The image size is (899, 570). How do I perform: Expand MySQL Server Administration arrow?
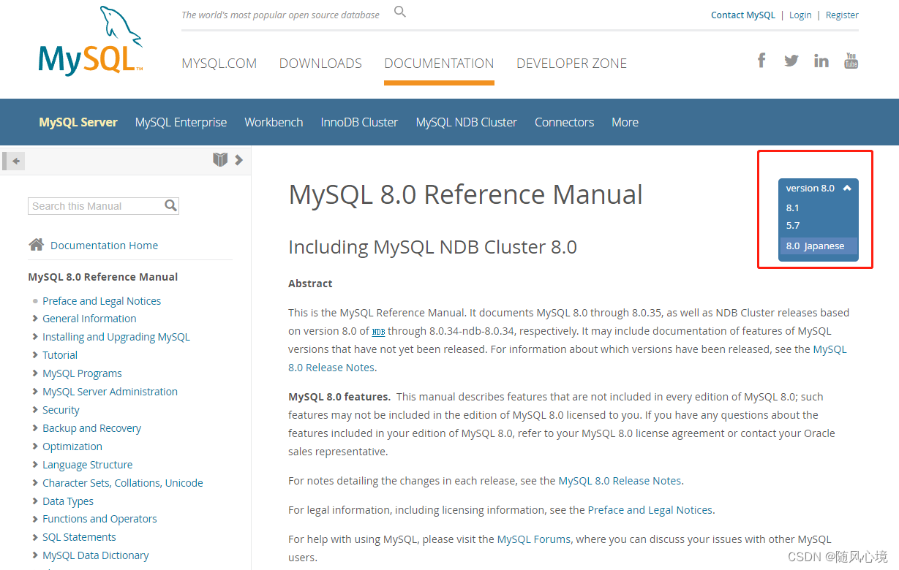tap(35, 391)
